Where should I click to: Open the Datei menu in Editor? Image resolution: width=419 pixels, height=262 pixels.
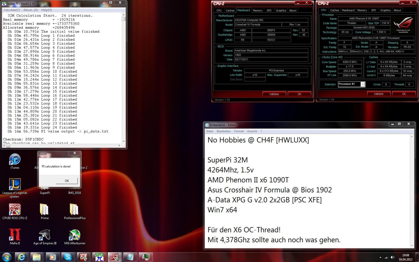pos(210,131)
